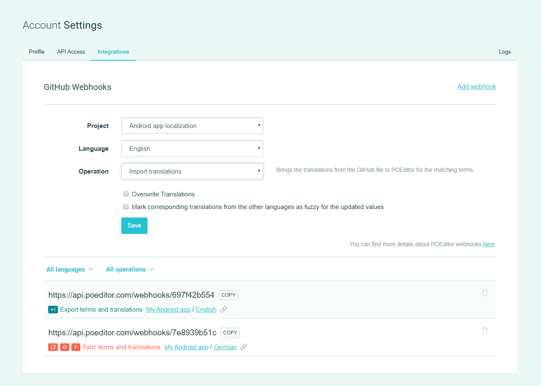Click the red sync icon badge
This screenshot has height=386, width=541.
(53, 347)
